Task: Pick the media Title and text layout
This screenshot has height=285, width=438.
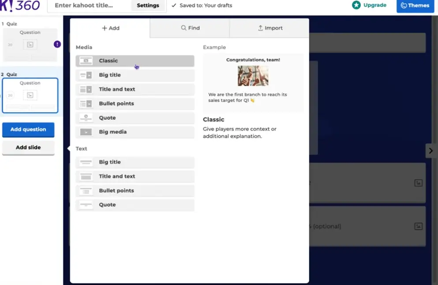Action: click(135, 89)
